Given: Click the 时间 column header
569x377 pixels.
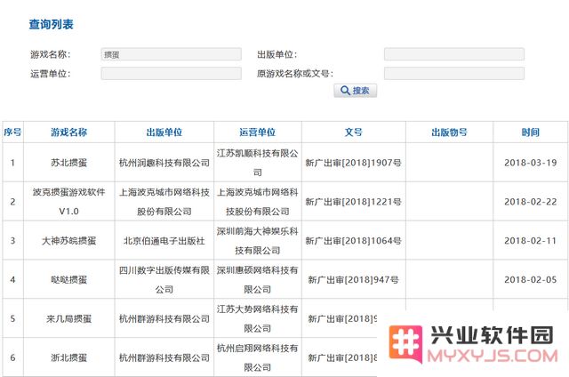Looking at the screenshot, I should 531,132.
